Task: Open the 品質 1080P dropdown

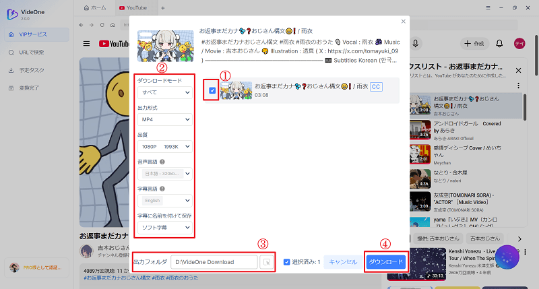Action: pos(165,146)
